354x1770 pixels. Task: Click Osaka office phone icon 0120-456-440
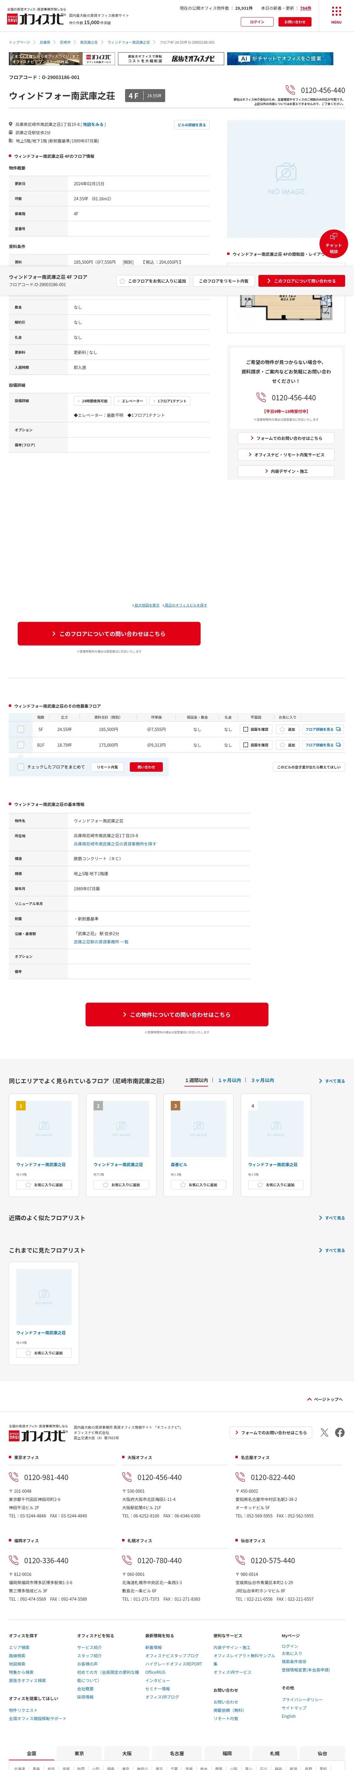pos(127,1477)
